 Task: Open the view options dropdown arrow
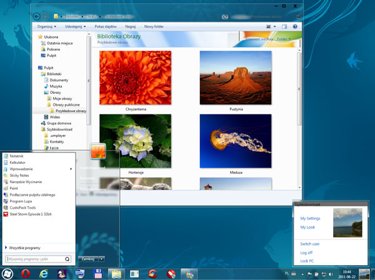coord(274,26)
